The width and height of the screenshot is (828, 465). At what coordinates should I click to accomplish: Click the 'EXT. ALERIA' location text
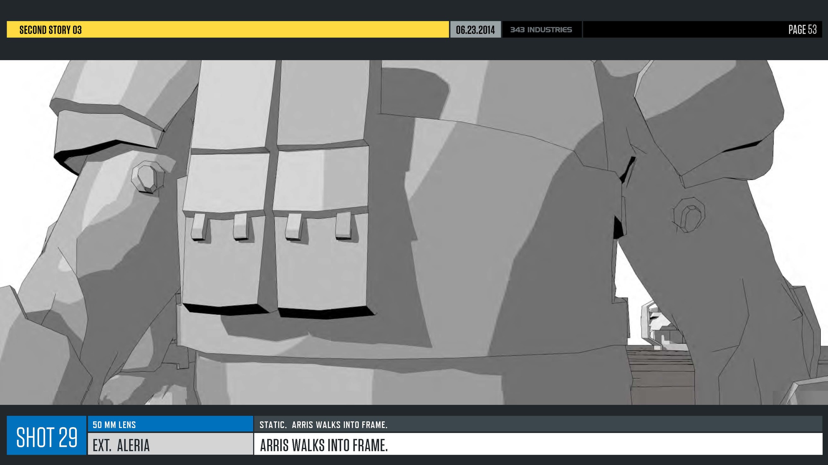coord(121,445)
